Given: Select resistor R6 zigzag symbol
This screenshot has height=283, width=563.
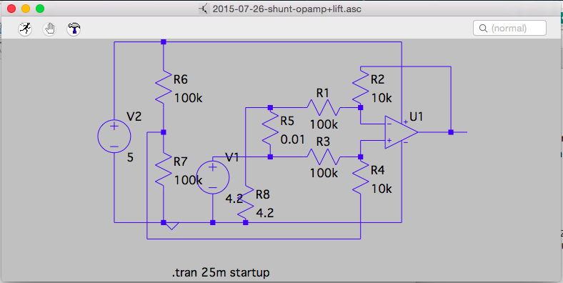Looking at the screenshot, I should (164, 87).
